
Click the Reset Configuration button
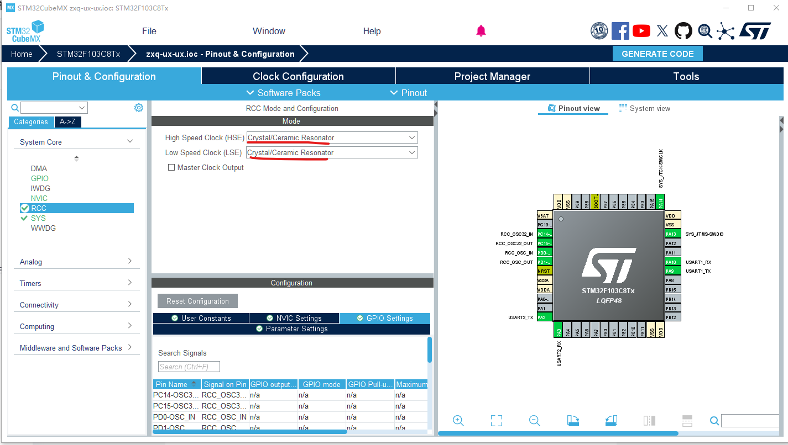click(x=197, y=301)
